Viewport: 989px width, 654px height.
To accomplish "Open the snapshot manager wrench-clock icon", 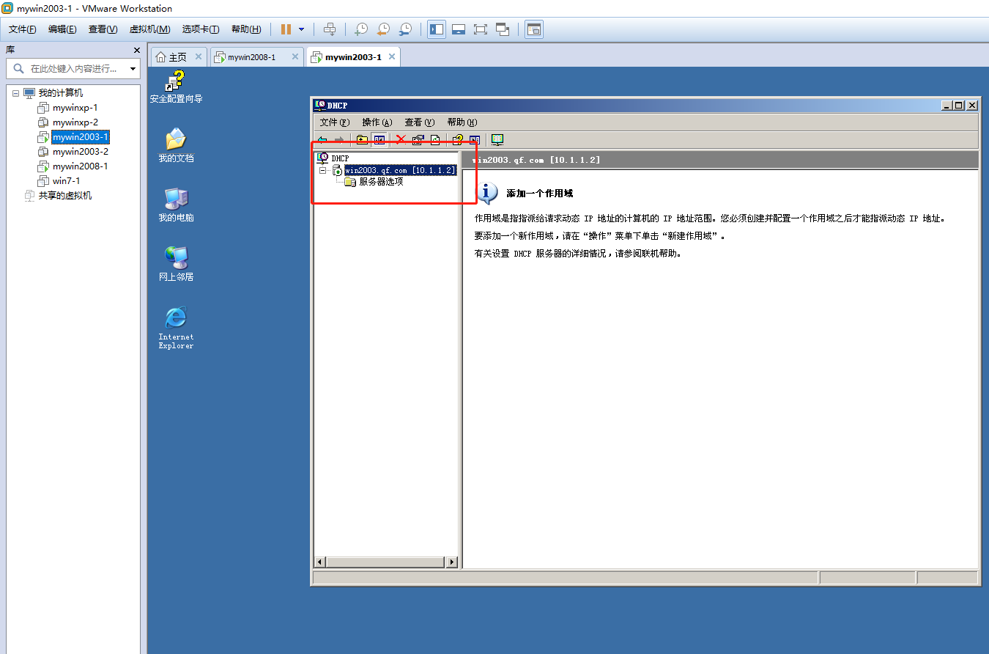I will [404, 29].
